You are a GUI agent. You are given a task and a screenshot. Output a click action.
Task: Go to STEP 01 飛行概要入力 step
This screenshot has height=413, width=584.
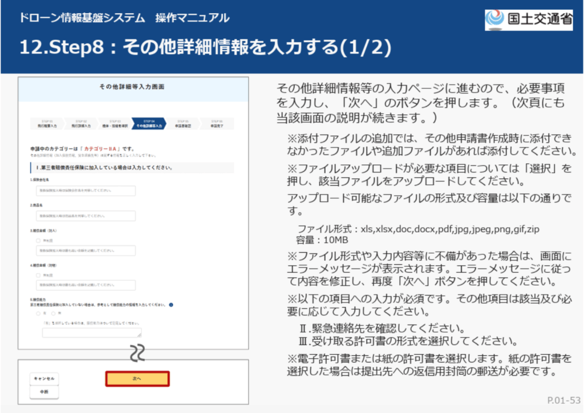coord(47,123)
